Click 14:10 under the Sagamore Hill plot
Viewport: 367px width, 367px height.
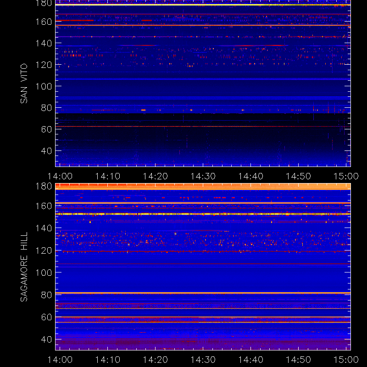click(x=108, y=360)
